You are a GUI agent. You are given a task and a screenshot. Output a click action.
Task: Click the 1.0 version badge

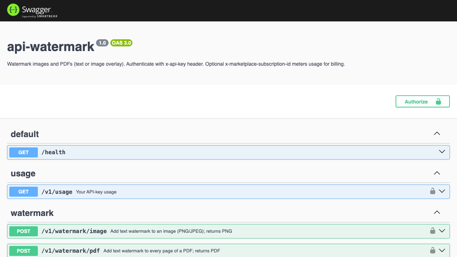(102, 43)
